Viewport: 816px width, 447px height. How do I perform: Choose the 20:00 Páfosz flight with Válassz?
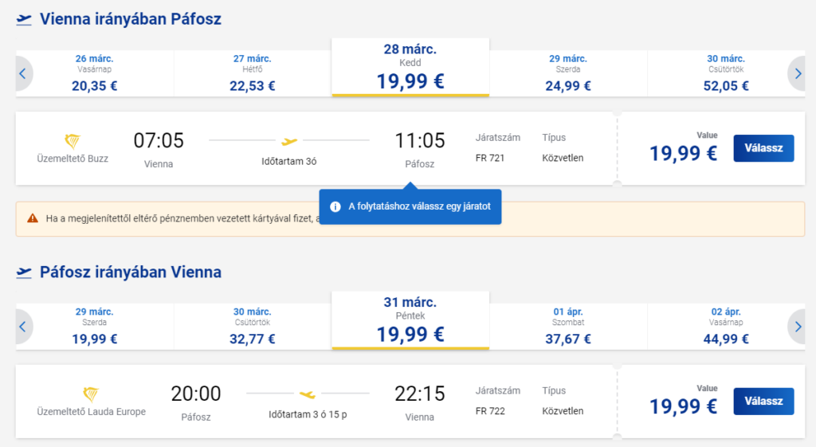[763, 401]
